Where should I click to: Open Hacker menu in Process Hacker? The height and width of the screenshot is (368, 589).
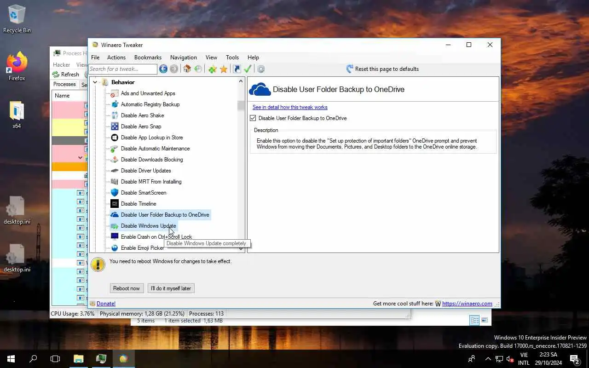(x=62, y=65)
